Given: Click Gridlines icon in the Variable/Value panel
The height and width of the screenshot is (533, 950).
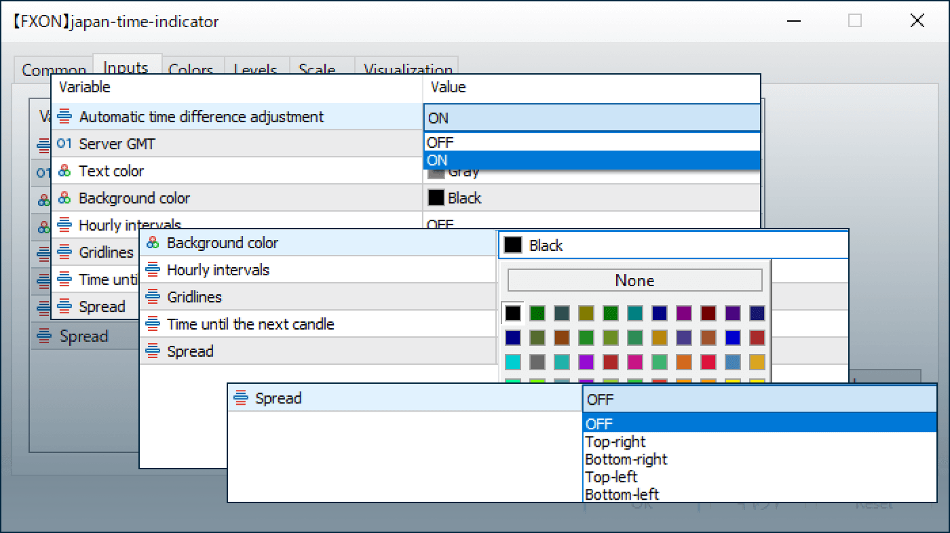Looking at the screenshot, I should pos(64,252).
